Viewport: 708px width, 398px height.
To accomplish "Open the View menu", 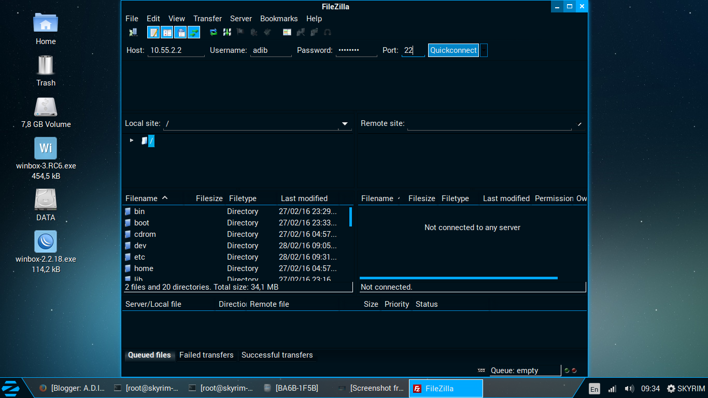I will pyautogui.click(x=177, y=19).
